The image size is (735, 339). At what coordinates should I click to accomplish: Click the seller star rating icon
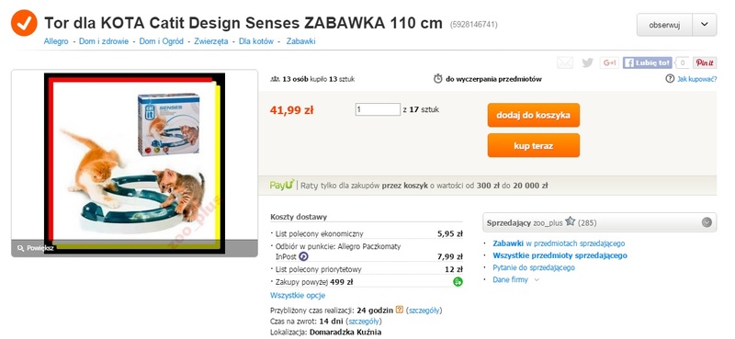click(570, 221)
